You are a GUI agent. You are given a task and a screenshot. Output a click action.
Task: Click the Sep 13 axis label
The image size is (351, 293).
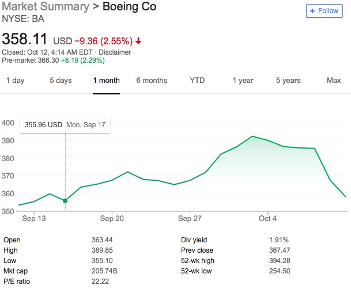(x=34, y=218)
